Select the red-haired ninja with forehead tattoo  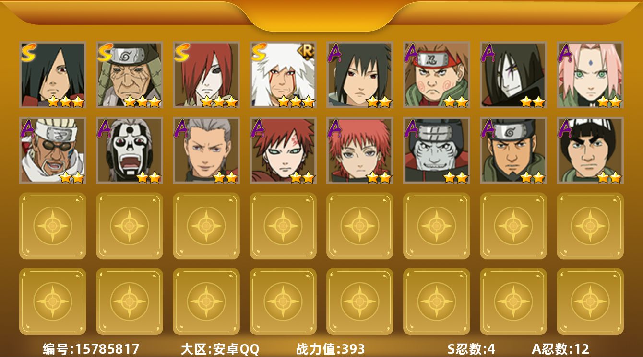point(283,150)
